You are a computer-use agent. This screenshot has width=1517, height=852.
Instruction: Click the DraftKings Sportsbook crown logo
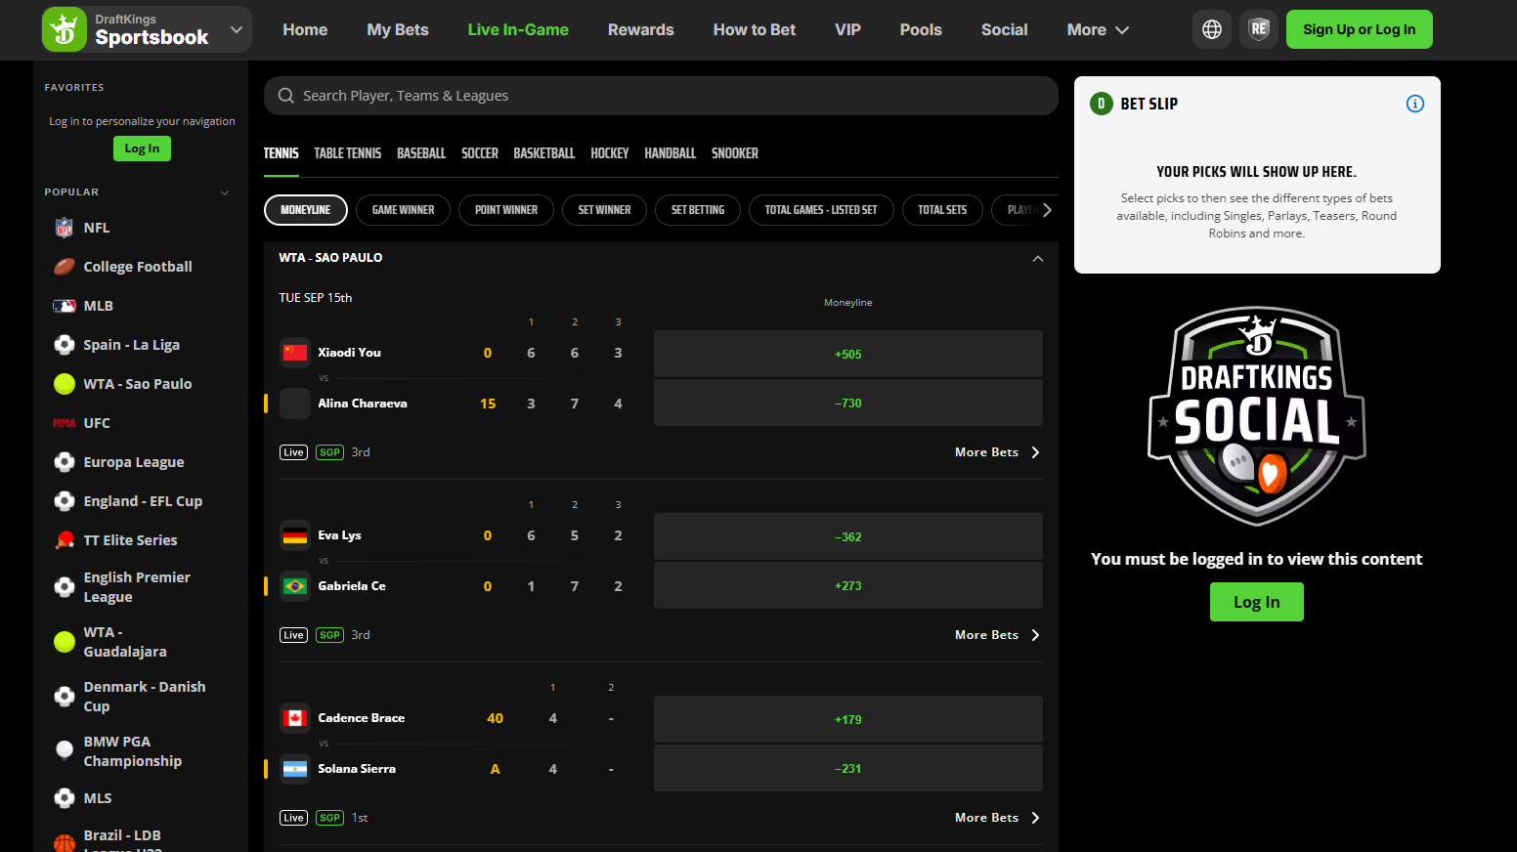[65, 29]
